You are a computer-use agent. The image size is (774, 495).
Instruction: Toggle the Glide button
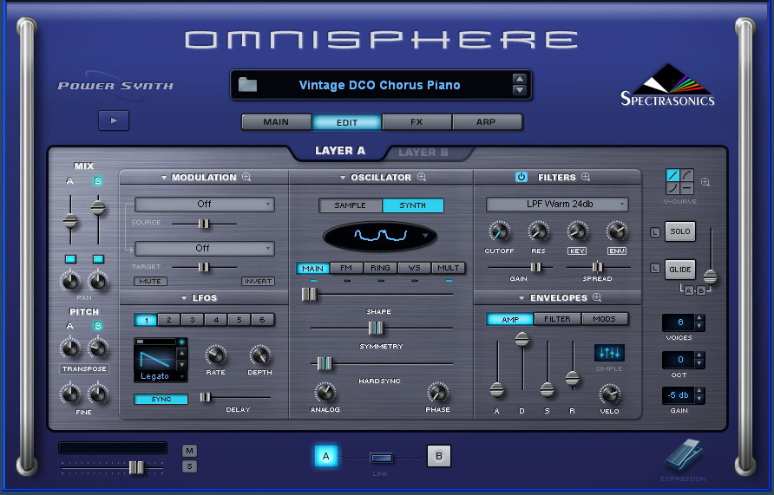pos(680,270)
